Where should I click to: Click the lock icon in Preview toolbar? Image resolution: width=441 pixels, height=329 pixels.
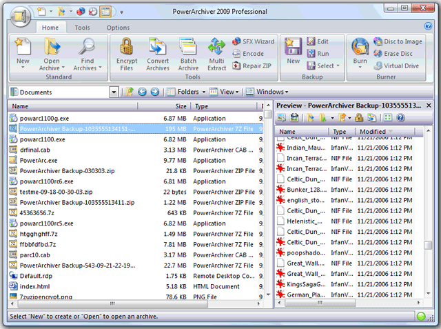tap(359, 118)
